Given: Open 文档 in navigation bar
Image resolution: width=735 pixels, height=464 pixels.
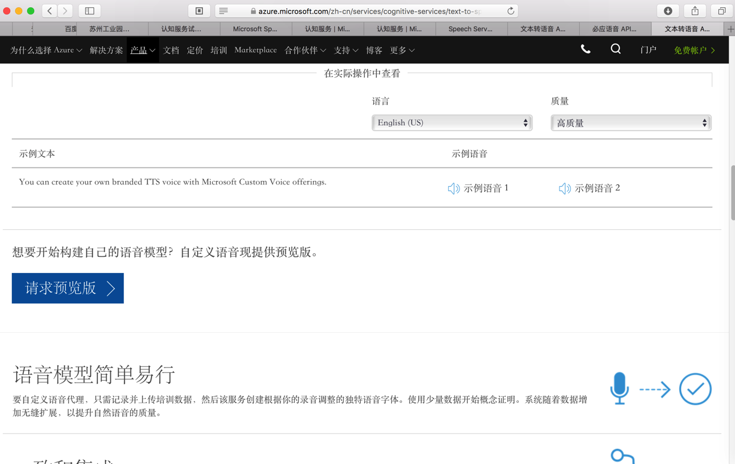Looking at the screenshot, I should point(171,50).
